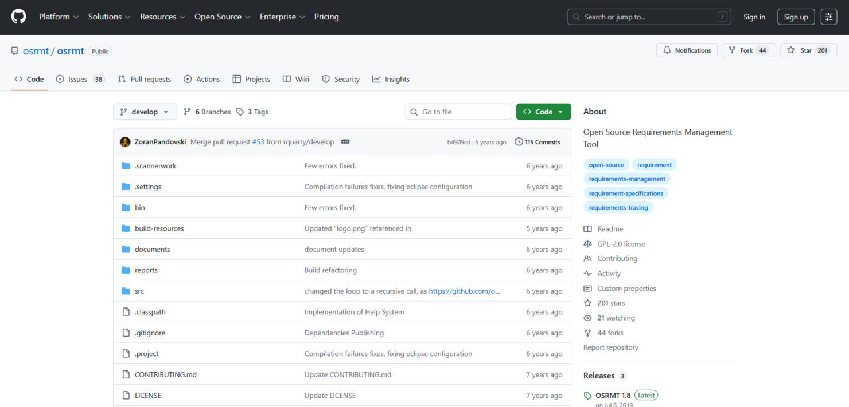Click the Sign in link
Image resolution: width=849 pixels, height=407 pixels.
754,17
